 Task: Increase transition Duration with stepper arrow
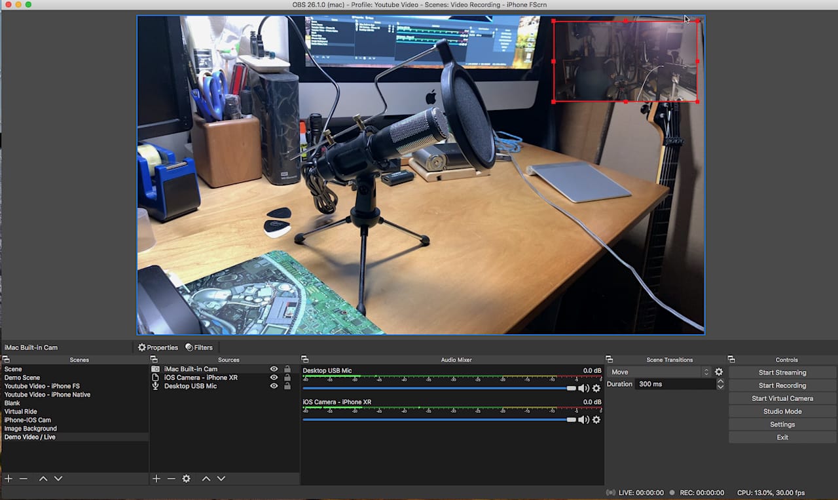[x=720, y=382]
